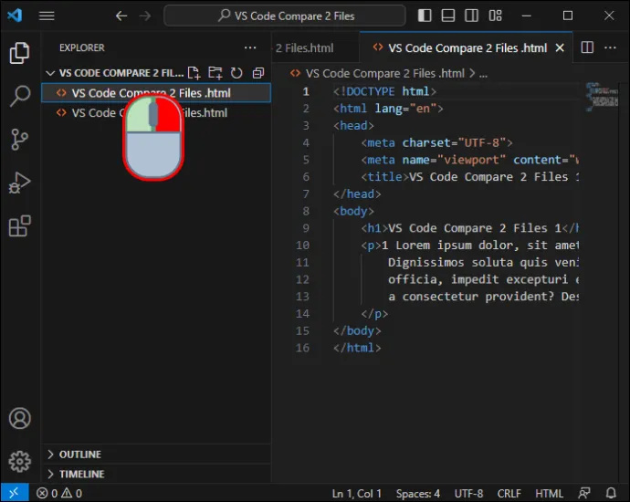Screen dimensions: 630x502
Task: Toggle the primary side bar
Action: coord(425,16)
